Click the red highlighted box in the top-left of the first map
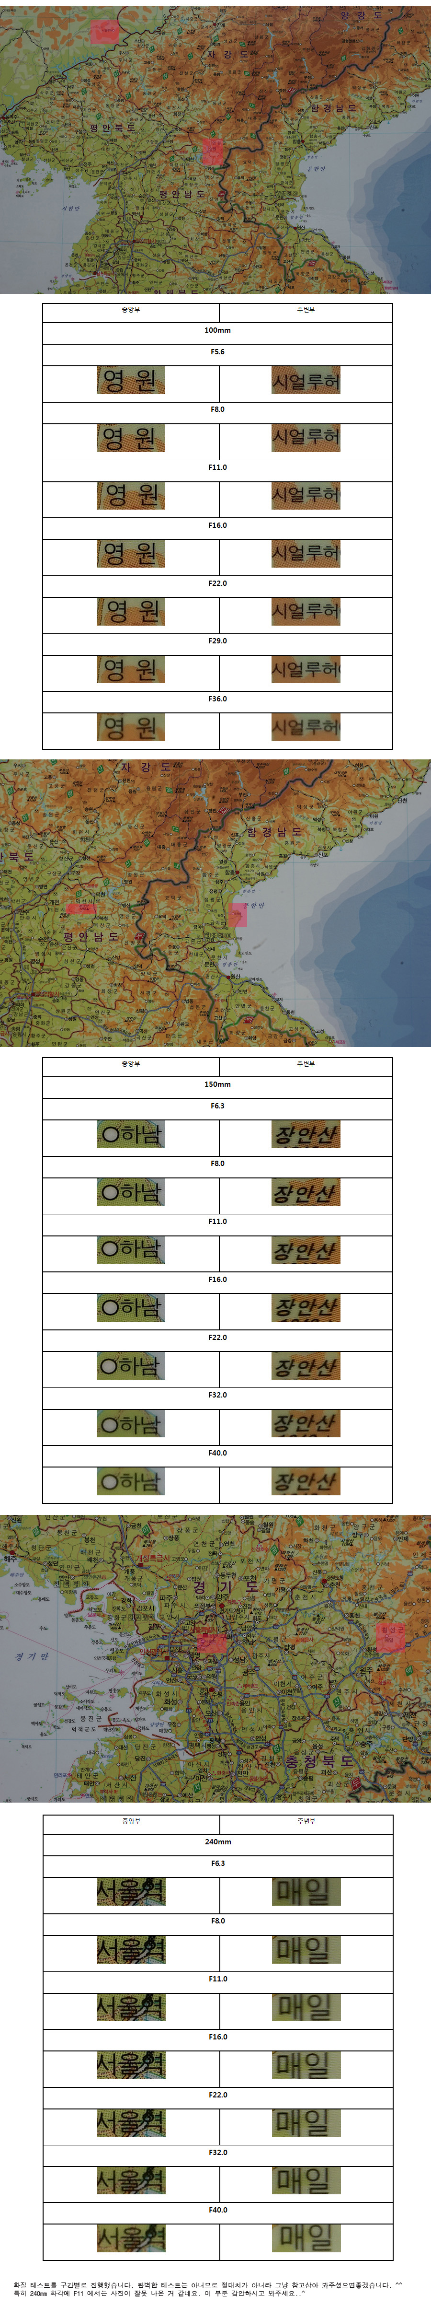This screenshot has width=431, height=2306. click(x=104, y=32)
